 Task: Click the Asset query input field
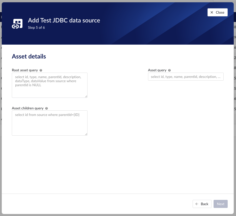point(186,76)
